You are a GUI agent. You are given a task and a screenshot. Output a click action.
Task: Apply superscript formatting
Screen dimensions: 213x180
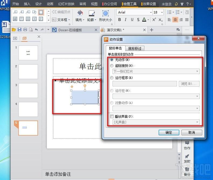(154, 20)
